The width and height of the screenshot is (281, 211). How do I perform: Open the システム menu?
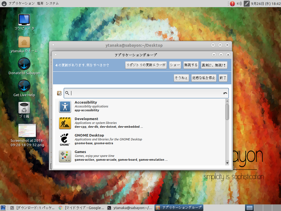52,4
